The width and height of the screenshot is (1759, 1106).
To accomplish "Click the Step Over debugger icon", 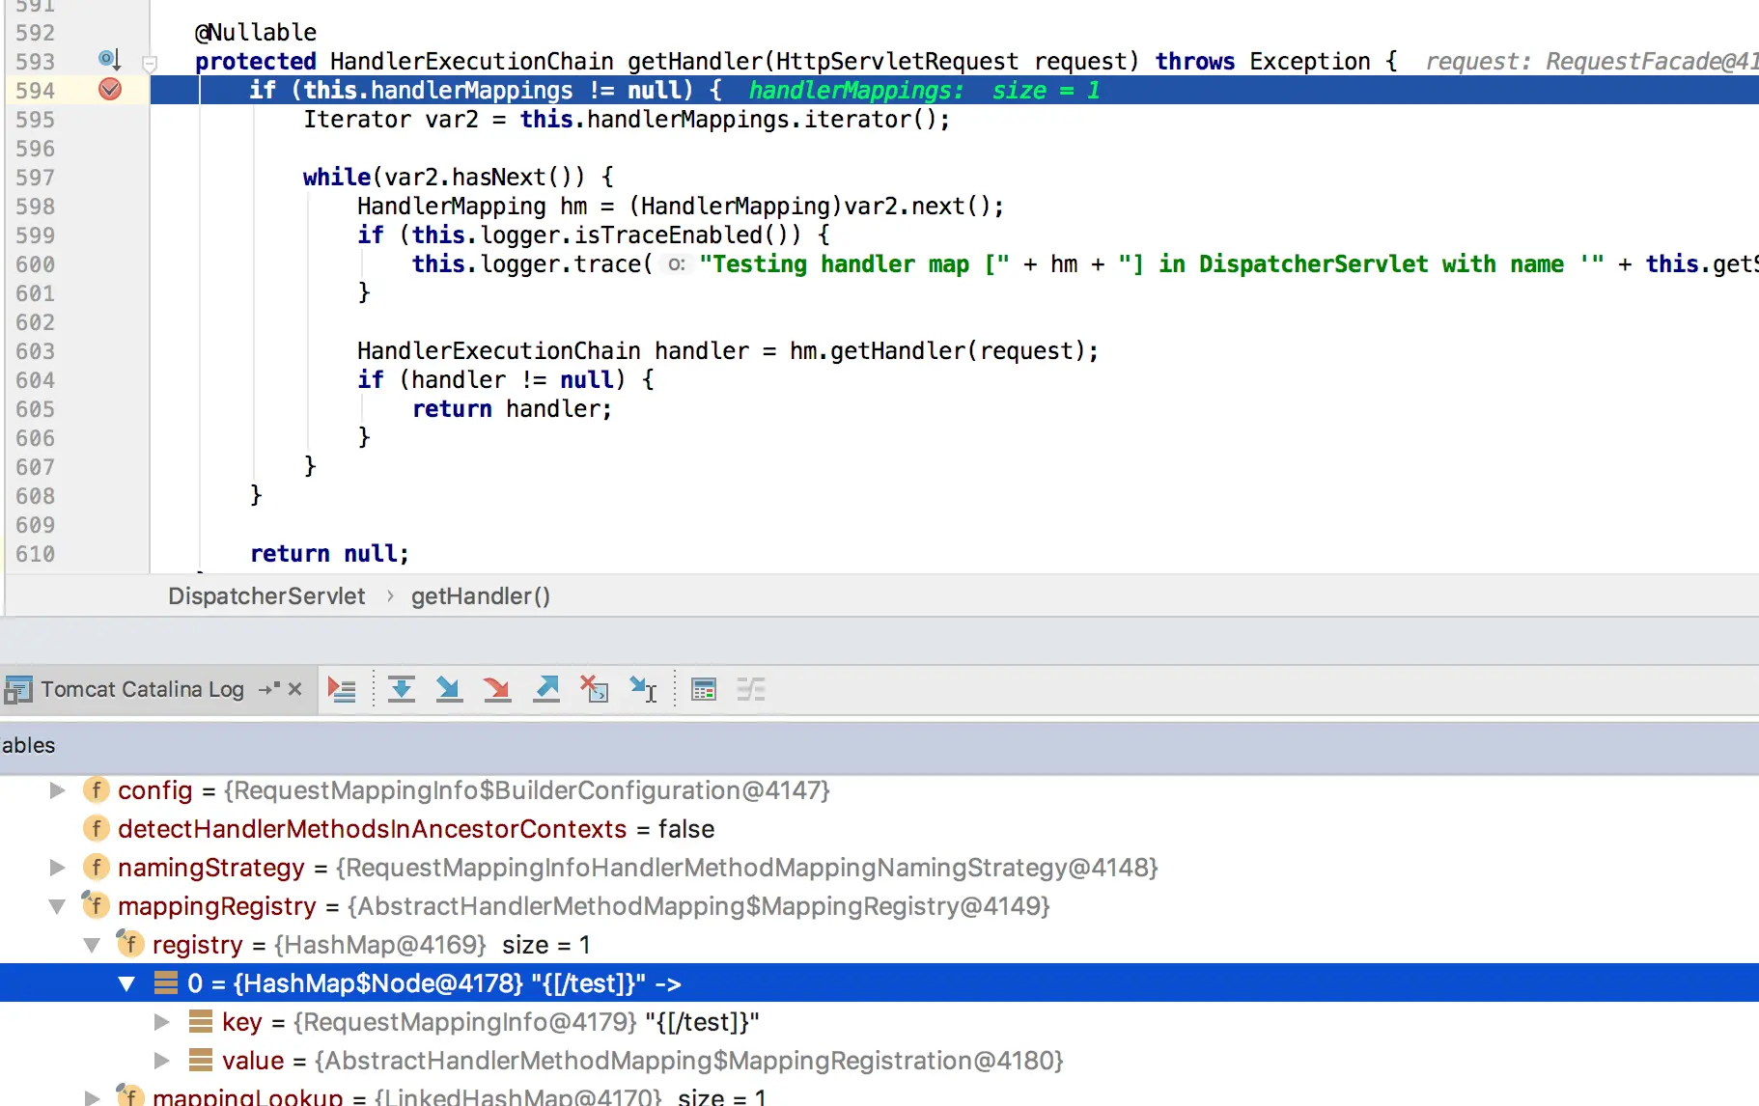I will (402, 690).
